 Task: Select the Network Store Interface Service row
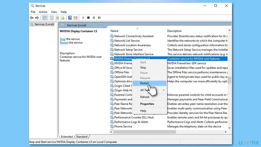click(169, 54)
